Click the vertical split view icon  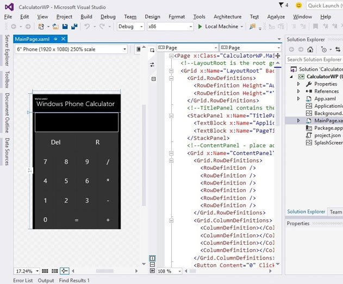tap(152, 258)
